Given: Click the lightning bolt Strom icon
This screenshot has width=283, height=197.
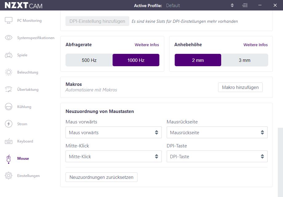Looking at the screenshot, I should (x=9, y=124).
